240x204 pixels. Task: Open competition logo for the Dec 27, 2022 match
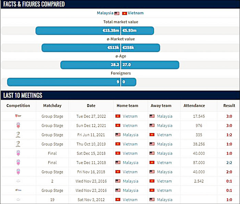pyautogui.click(x=18, y=116)
